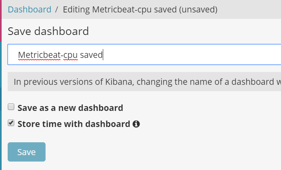Screen dimensions: 281x170
Task: Click the word saved in the title field
Action: pos(92,55)
